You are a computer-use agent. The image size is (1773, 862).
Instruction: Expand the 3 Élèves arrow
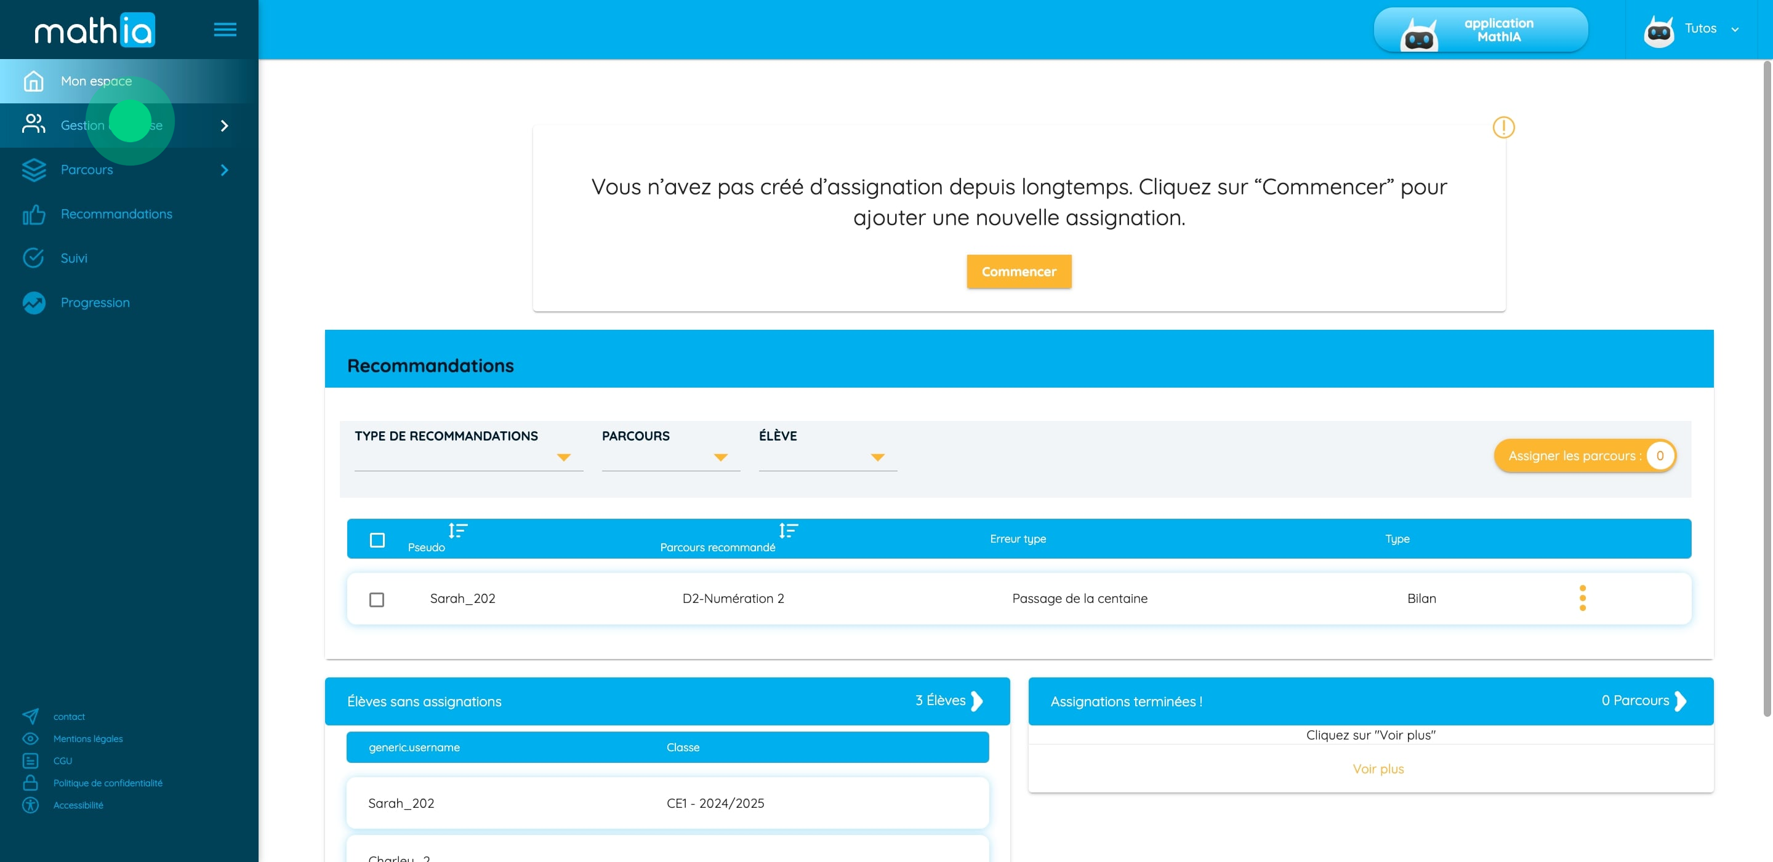click(976, 701)
